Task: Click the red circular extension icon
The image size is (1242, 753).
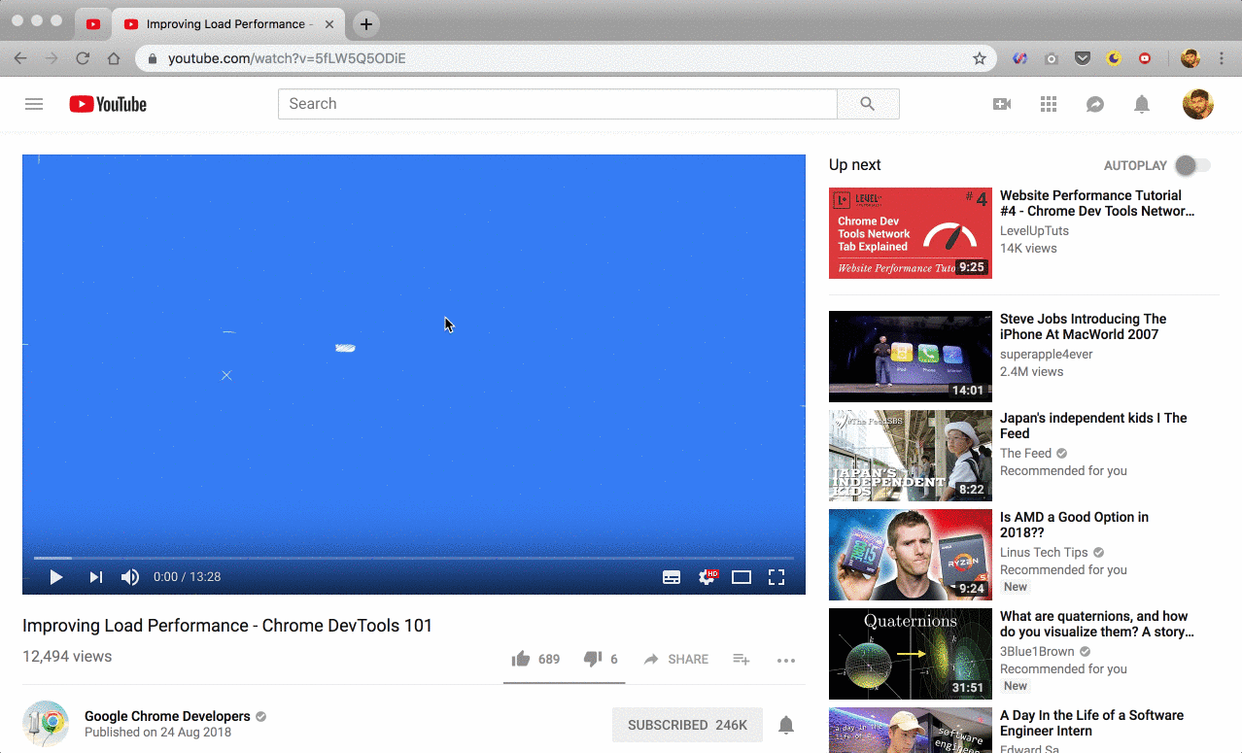Action: pyautogui.click(x=1145, y=58)
